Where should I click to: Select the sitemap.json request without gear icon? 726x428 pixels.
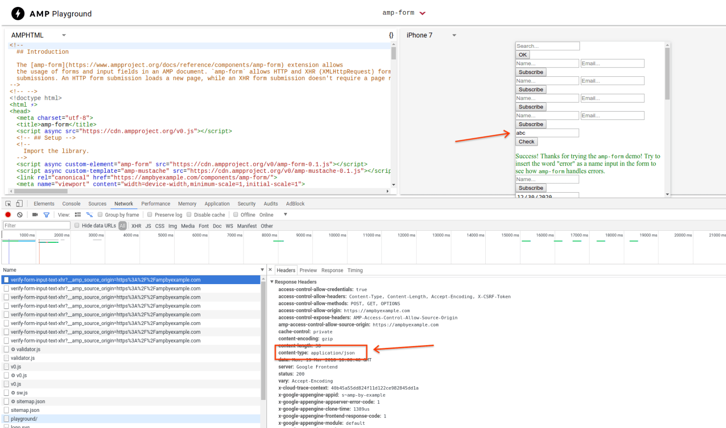coord(131,410)
